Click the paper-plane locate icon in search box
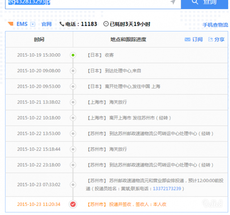The height and width of the screenshot is (215, 230). [x=173, y=2]
